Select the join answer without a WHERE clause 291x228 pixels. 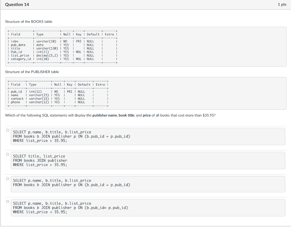click(x=8, y=179)
